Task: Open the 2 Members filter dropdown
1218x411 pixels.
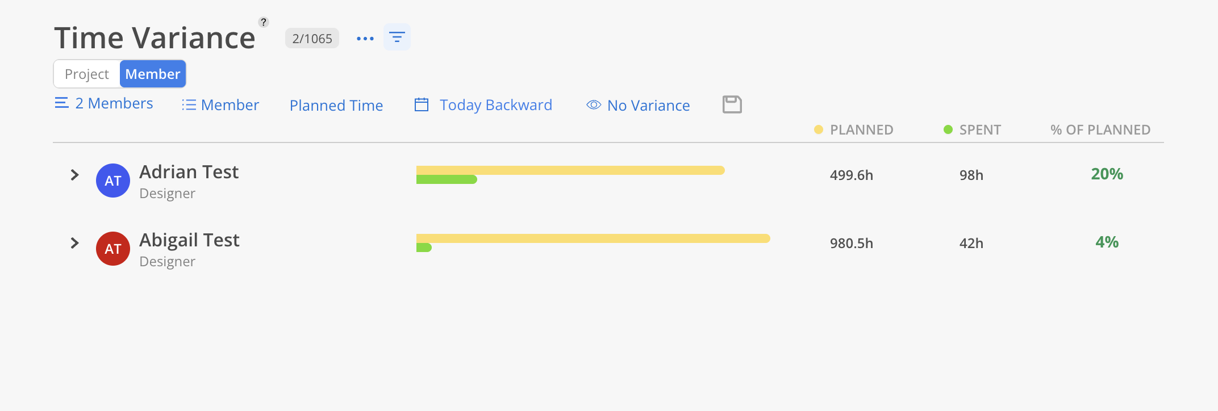Action: [104, 103]
